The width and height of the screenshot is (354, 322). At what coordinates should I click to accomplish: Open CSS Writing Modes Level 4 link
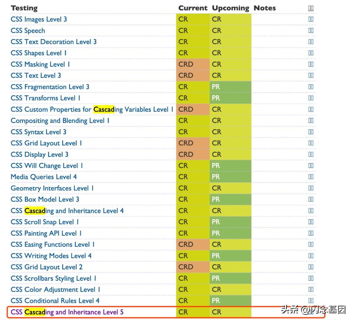[51, 256]
